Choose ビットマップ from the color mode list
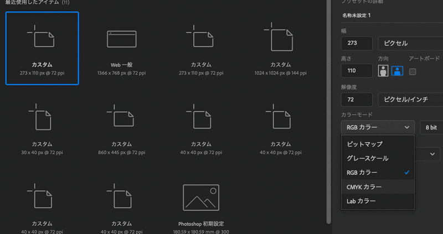This screenshot has width=443, height=234. coord(378,144)
